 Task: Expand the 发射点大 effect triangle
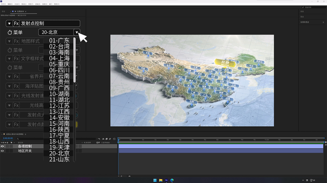(9, 115)
